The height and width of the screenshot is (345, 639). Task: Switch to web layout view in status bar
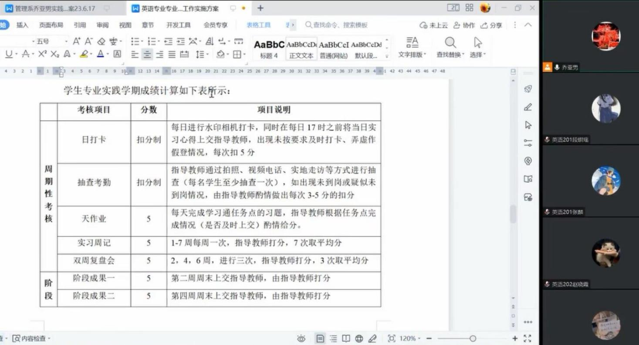coord(359,338)
